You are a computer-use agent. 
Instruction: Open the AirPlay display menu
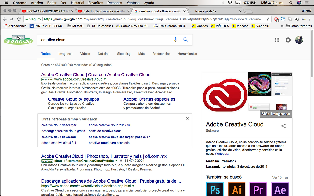(238, 3)
